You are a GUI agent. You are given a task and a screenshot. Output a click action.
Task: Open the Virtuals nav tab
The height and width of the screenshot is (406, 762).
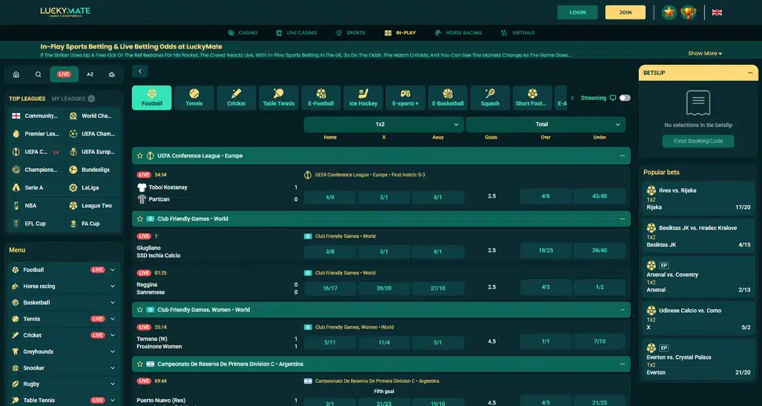coord(518,32)
